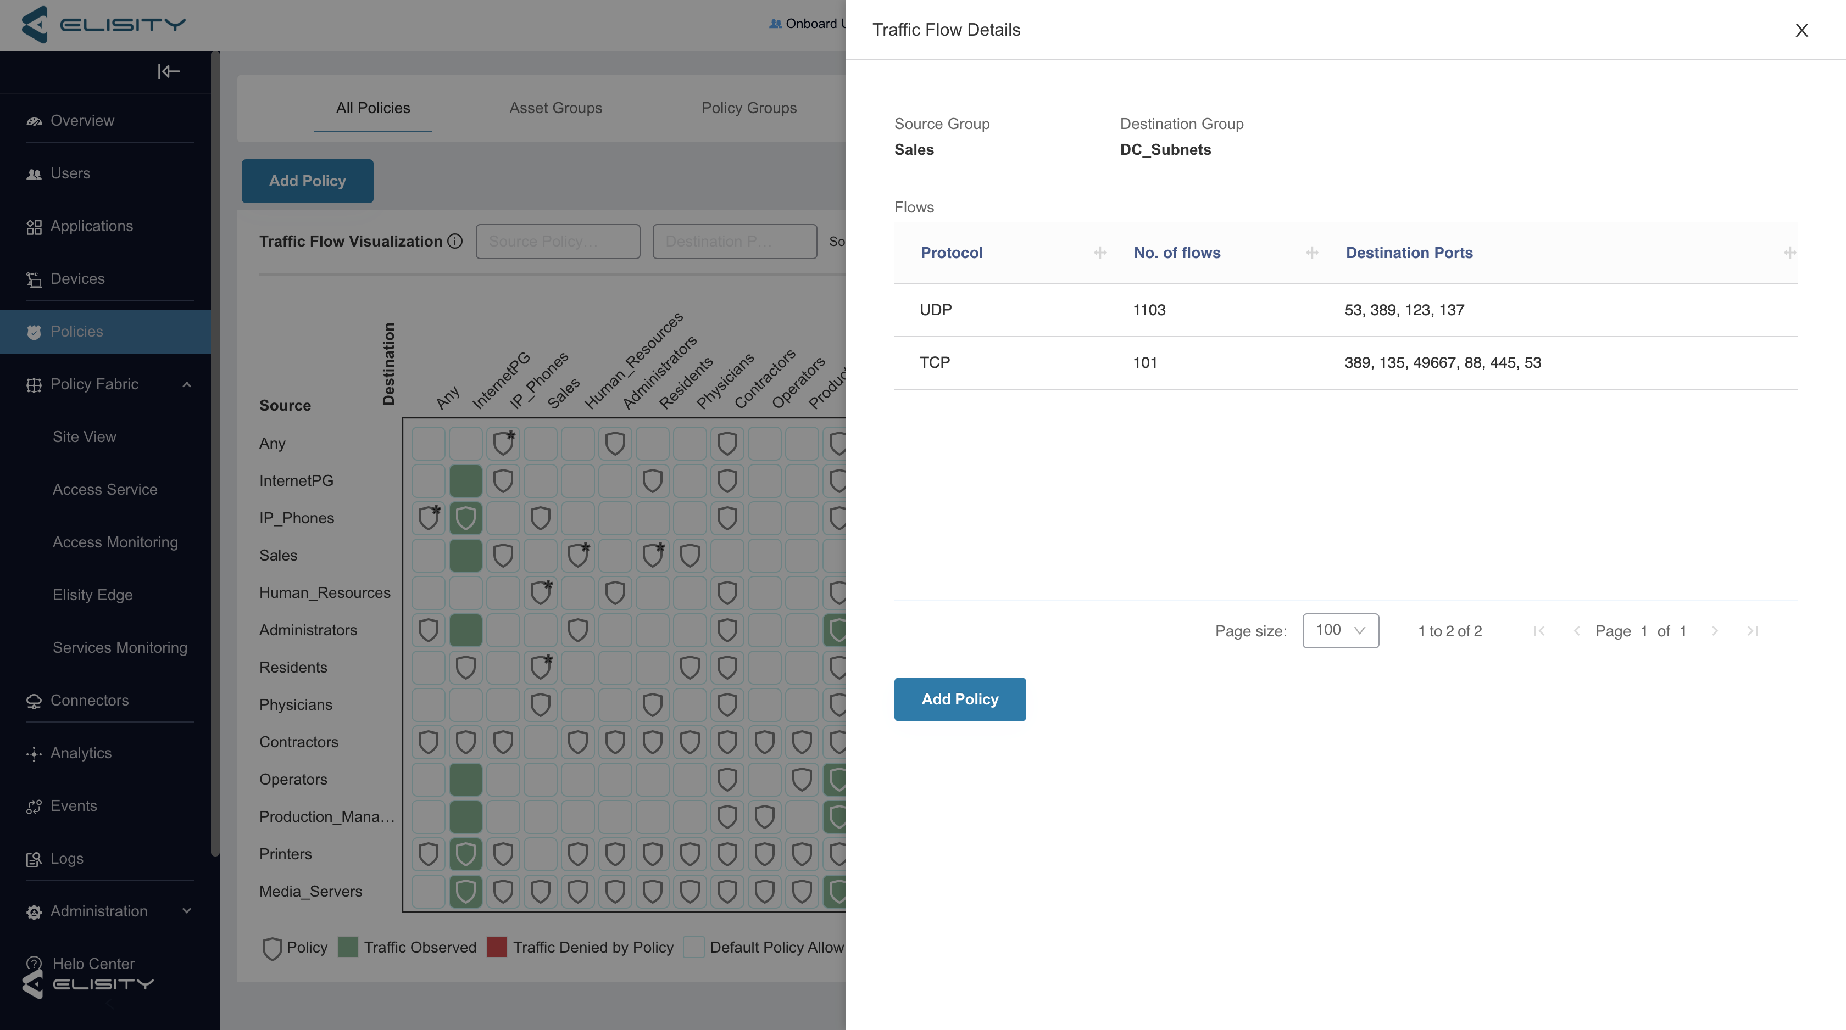Close the Traffic Flow Details panel
Screen dimensions: 1846x1030
click(x=1801, y=30)
